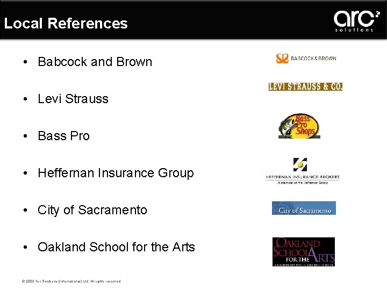
Task: Click the Oakland School for the Arts text
Action: [x=116, y=247]
